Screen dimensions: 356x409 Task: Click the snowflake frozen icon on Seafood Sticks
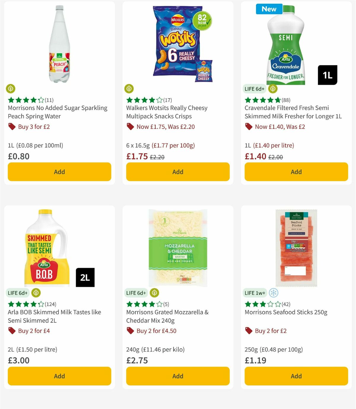click(x=273, y=293)
